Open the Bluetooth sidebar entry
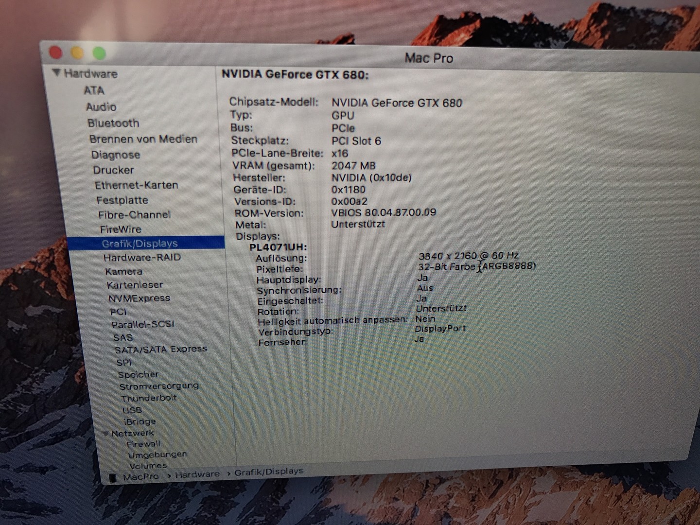The width and height of the screenshot is (700, 525). click(x=113, y=123)
